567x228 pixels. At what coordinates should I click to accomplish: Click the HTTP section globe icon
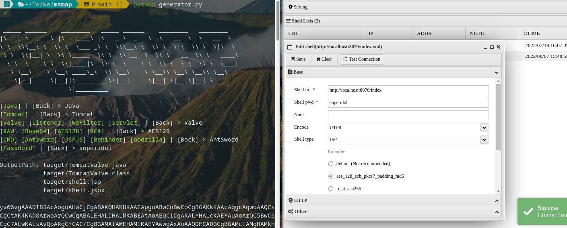[x=290, y=200]
